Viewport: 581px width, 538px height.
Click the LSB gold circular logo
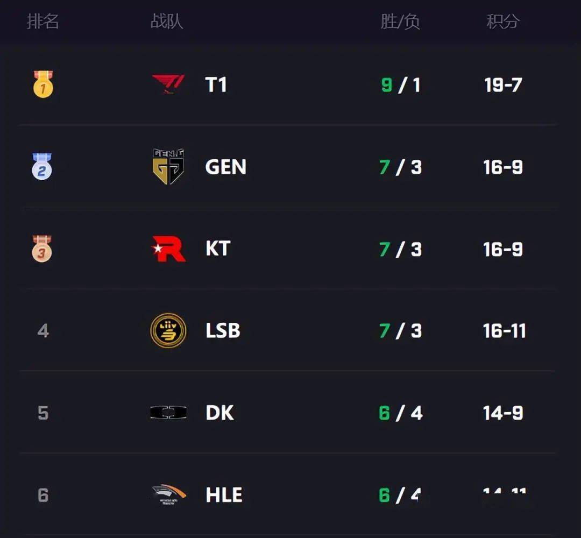[x=168, y=331]
